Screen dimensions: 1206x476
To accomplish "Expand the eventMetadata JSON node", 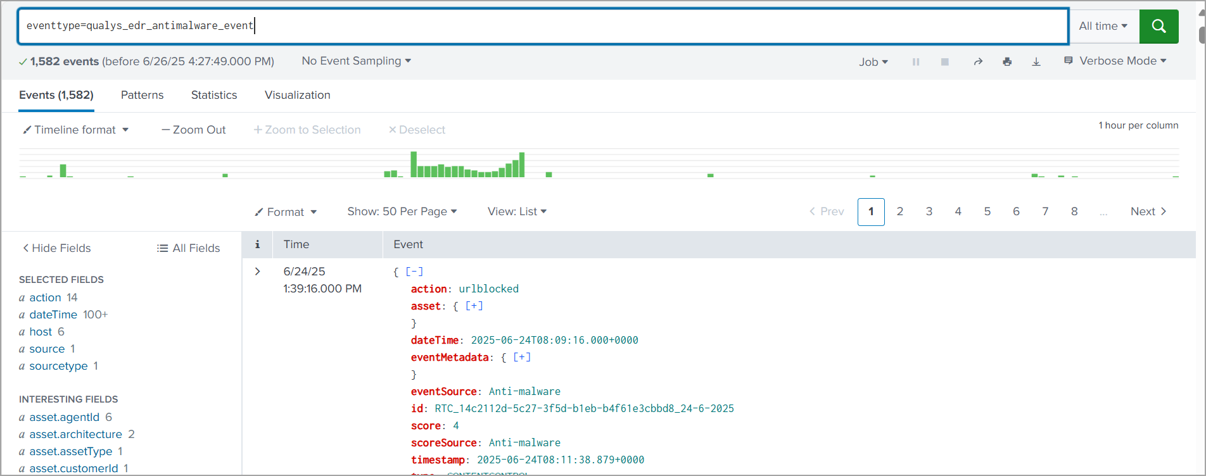I will [522, 357].
